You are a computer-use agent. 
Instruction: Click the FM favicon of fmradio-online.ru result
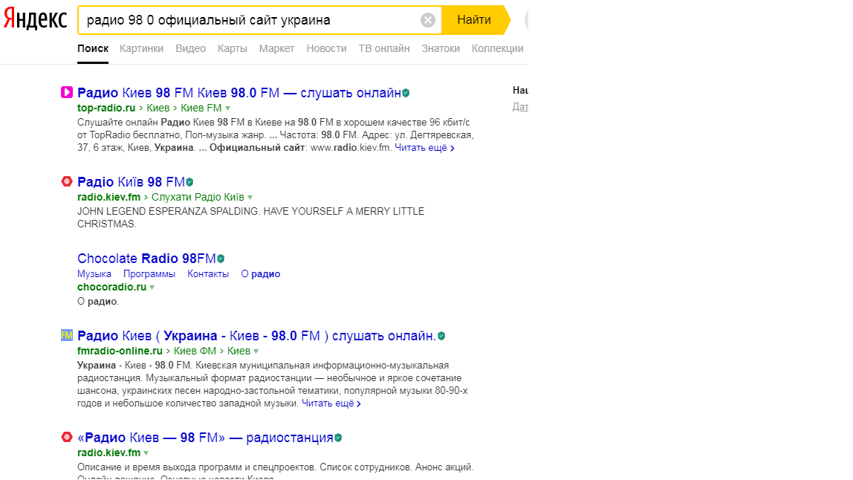click(66, 335)
